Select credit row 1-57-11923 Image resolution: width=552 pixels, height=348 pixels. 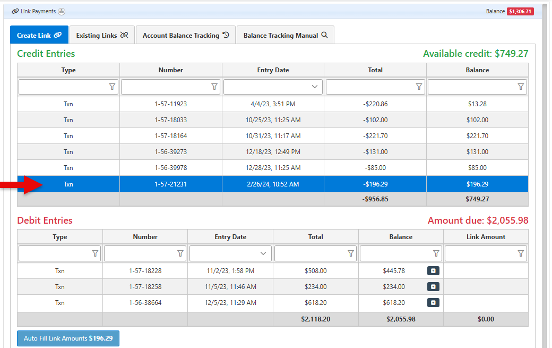point(170,104)
